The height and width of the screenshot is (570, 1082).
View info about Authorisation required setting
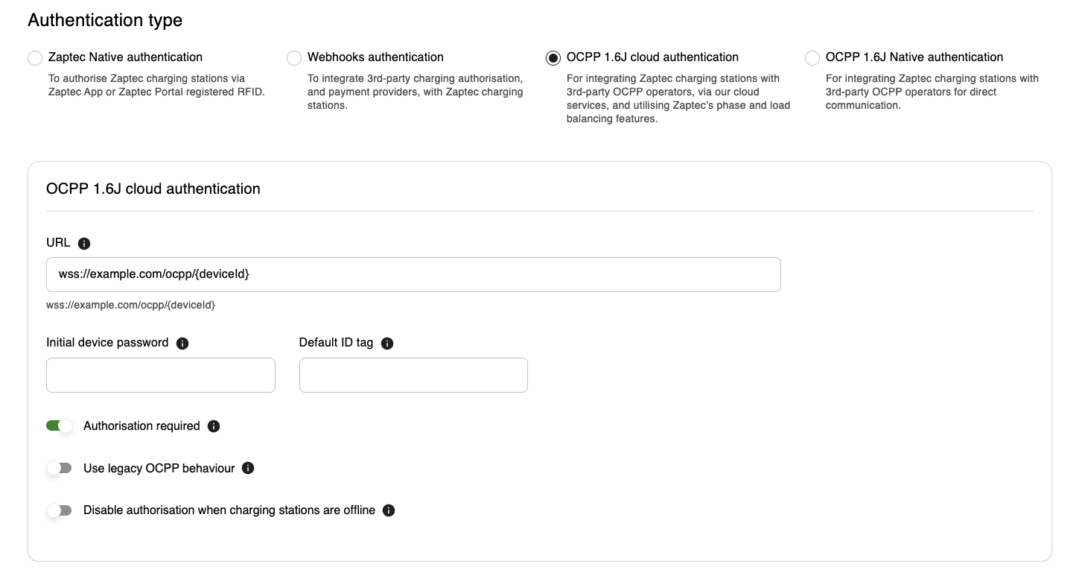214,425
